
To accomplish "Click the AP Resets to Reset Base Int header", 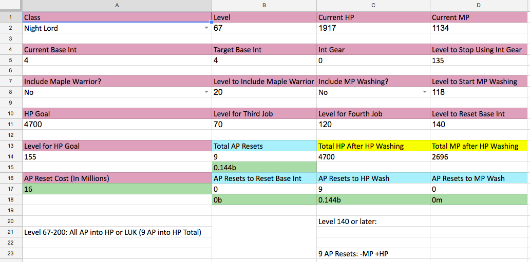I will point(264,178).
